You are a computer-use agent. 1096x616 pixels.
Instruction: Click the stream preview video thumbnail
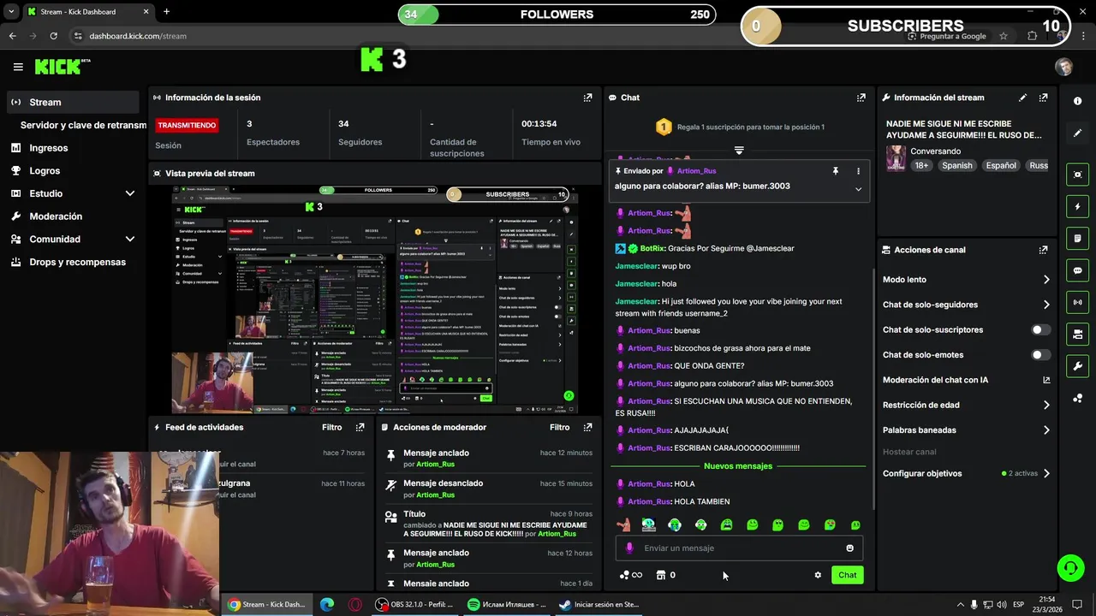pos(375,299)
